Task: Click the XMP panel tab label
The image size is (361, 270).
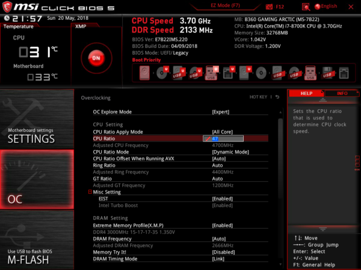Action: [x=81, y=26]
